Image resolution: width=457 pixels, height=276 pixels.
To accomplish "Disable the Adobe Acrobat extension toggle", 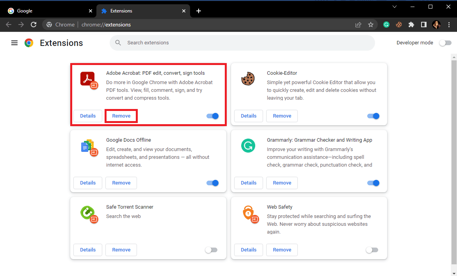I will tap(212, 116).
